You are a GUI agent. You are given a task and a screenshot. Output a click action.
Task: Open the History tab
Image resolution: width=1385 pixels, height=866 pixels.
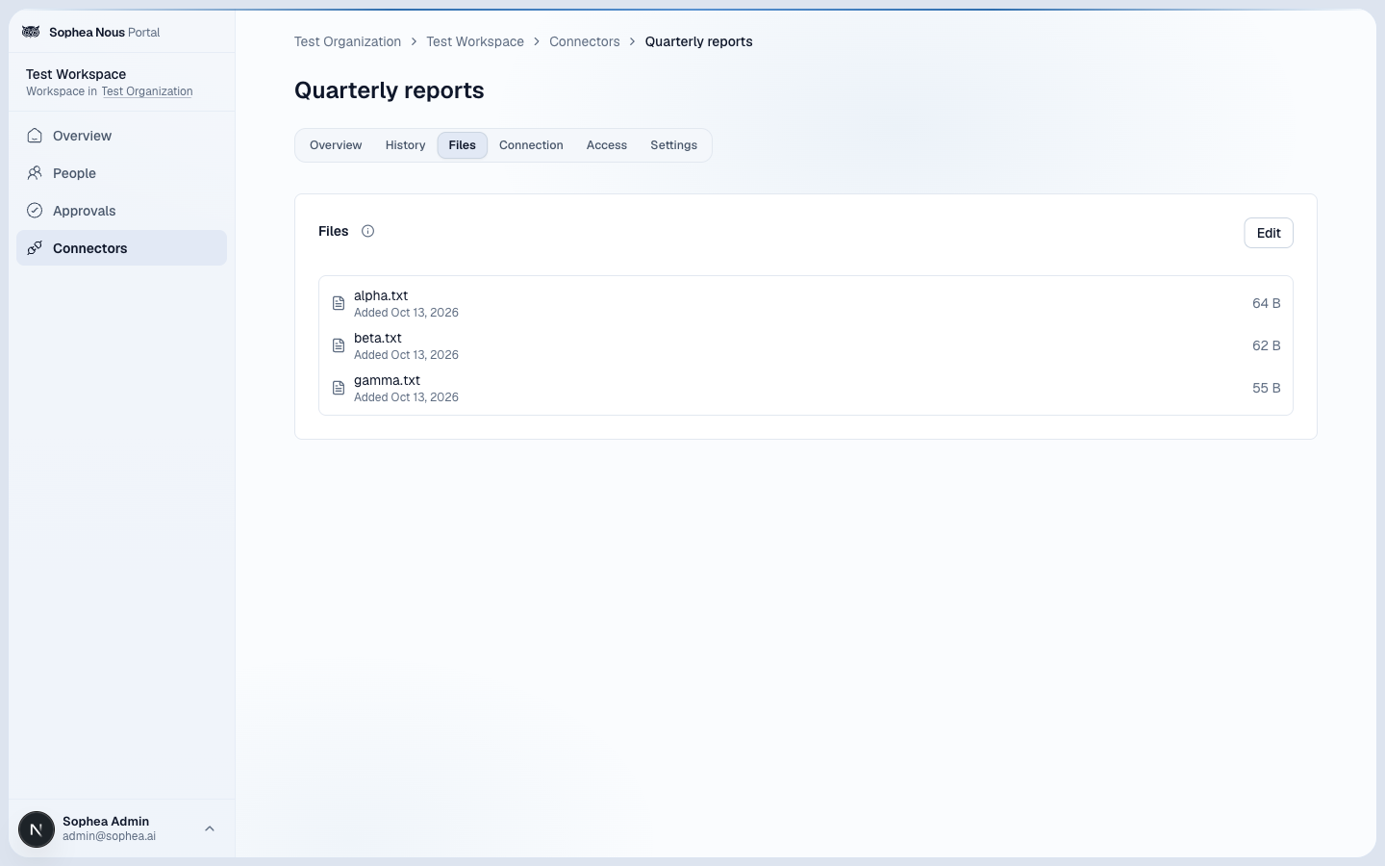pos(405,145)
